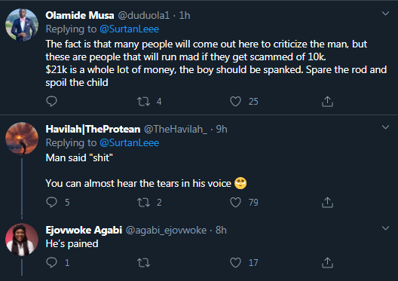View Olamide Musa's profile picture
This screenshot has height=281, width=398.
pyautogui.click(x=22, y=25)
